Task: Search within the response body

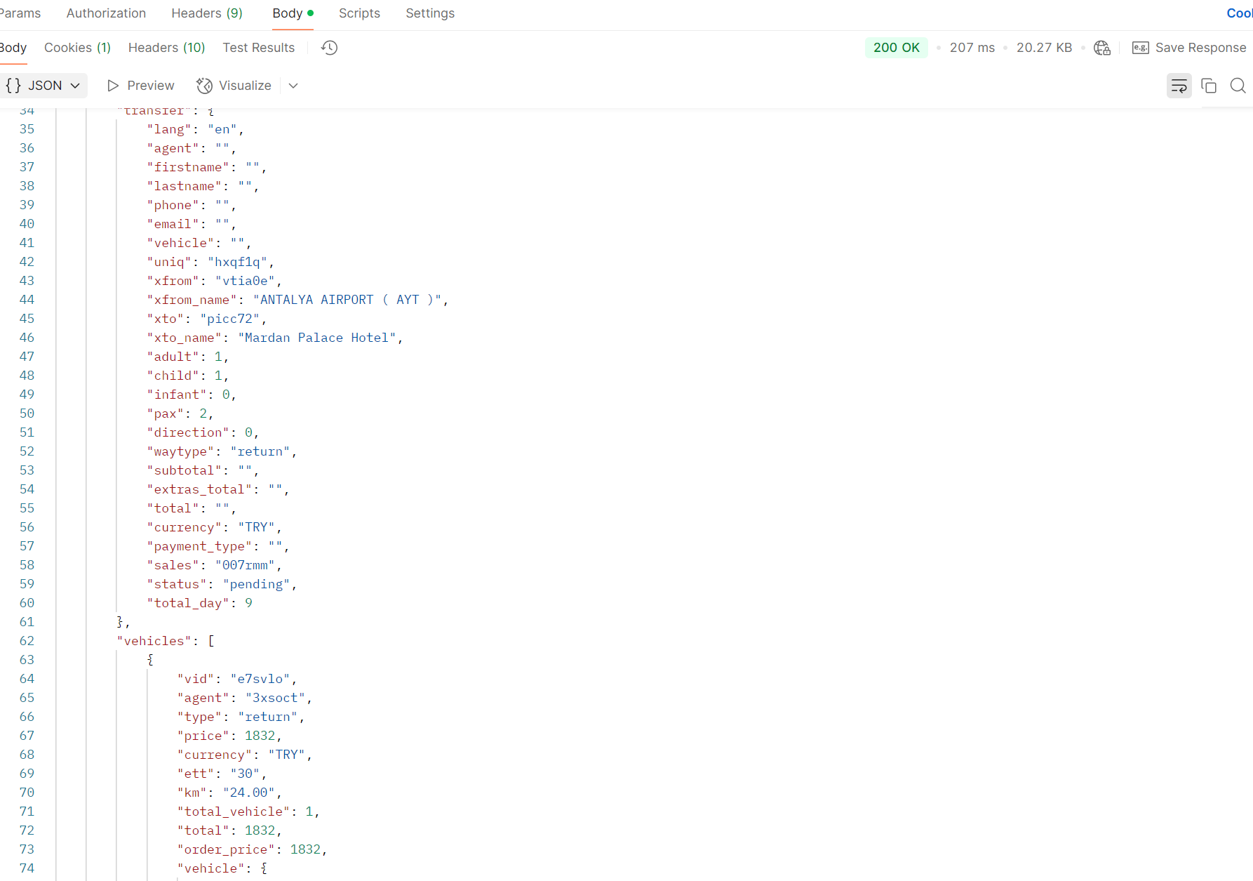Action: [1238, 86]
